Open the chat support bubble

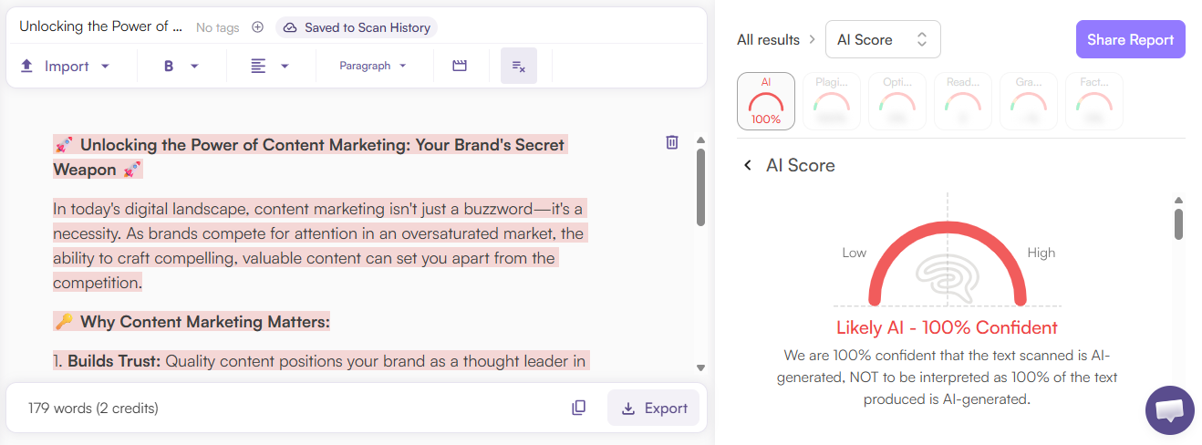click(1170, 410)
